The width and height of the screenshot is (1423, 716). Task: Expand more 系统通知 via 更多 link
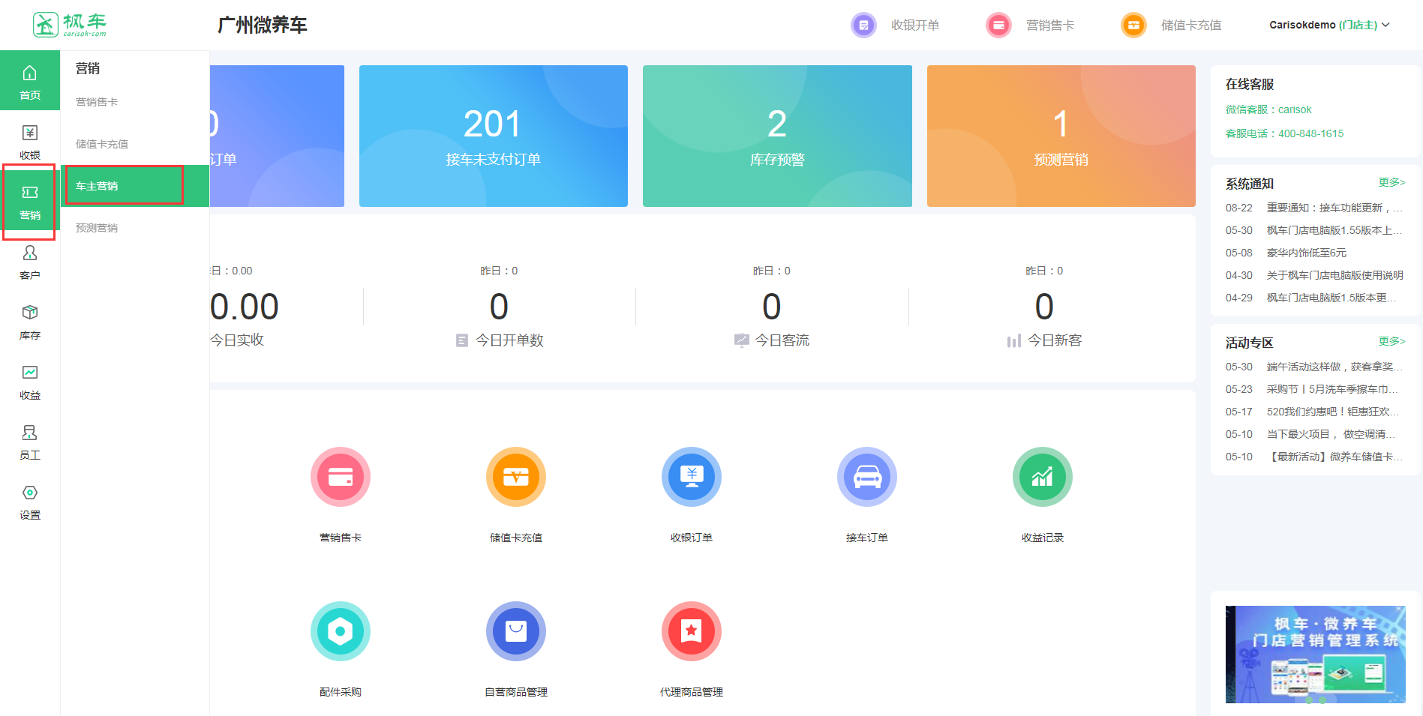tap(1391, 182)
